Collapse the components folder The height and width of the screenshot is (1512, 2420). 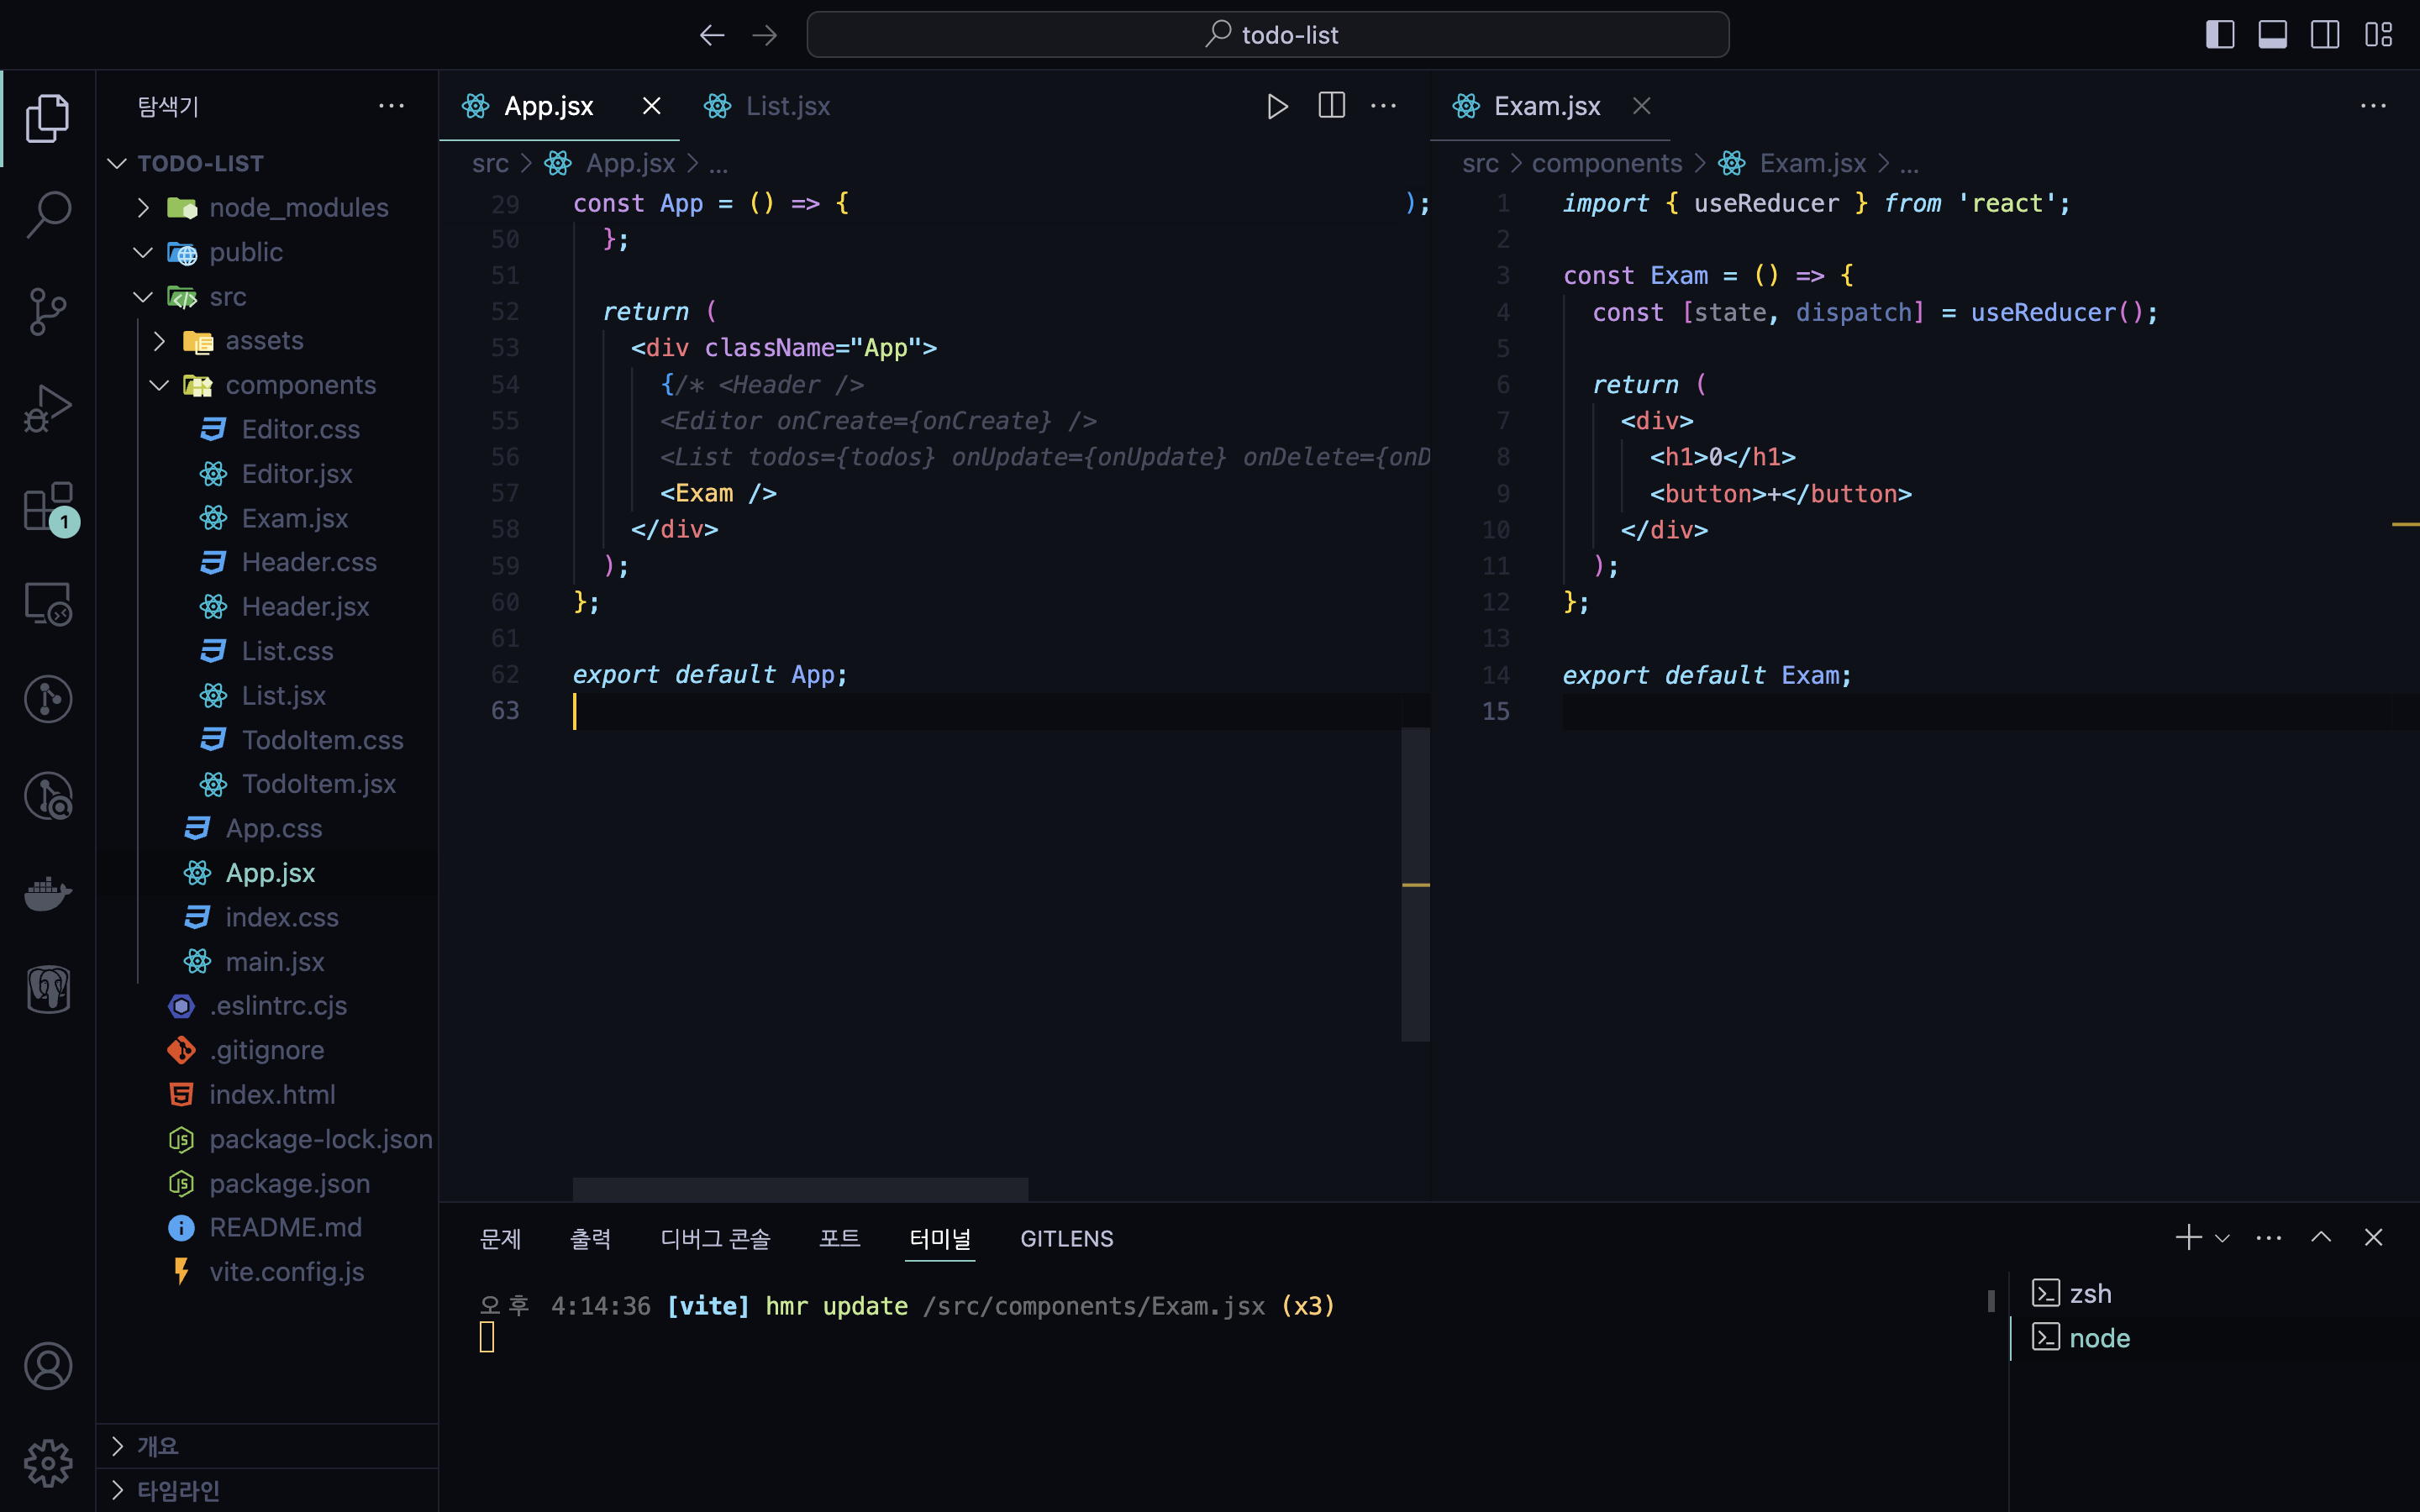coord(300,385)
